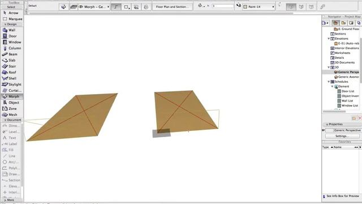
Task: Expand the More toolbox section
Action: (x=11, y=200)
